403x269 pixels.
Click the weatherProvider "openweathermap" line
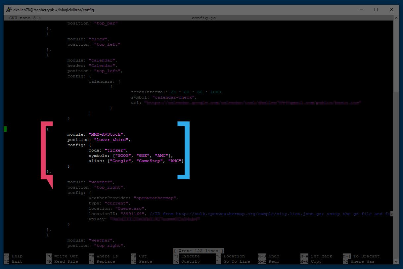[x=134, y=198]
